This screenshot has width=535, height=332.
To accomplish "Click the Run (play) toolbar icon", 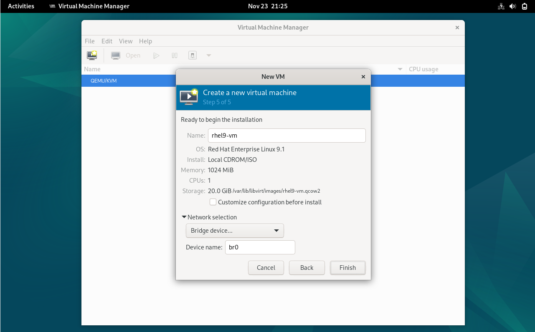I will (x=156, y=55).
